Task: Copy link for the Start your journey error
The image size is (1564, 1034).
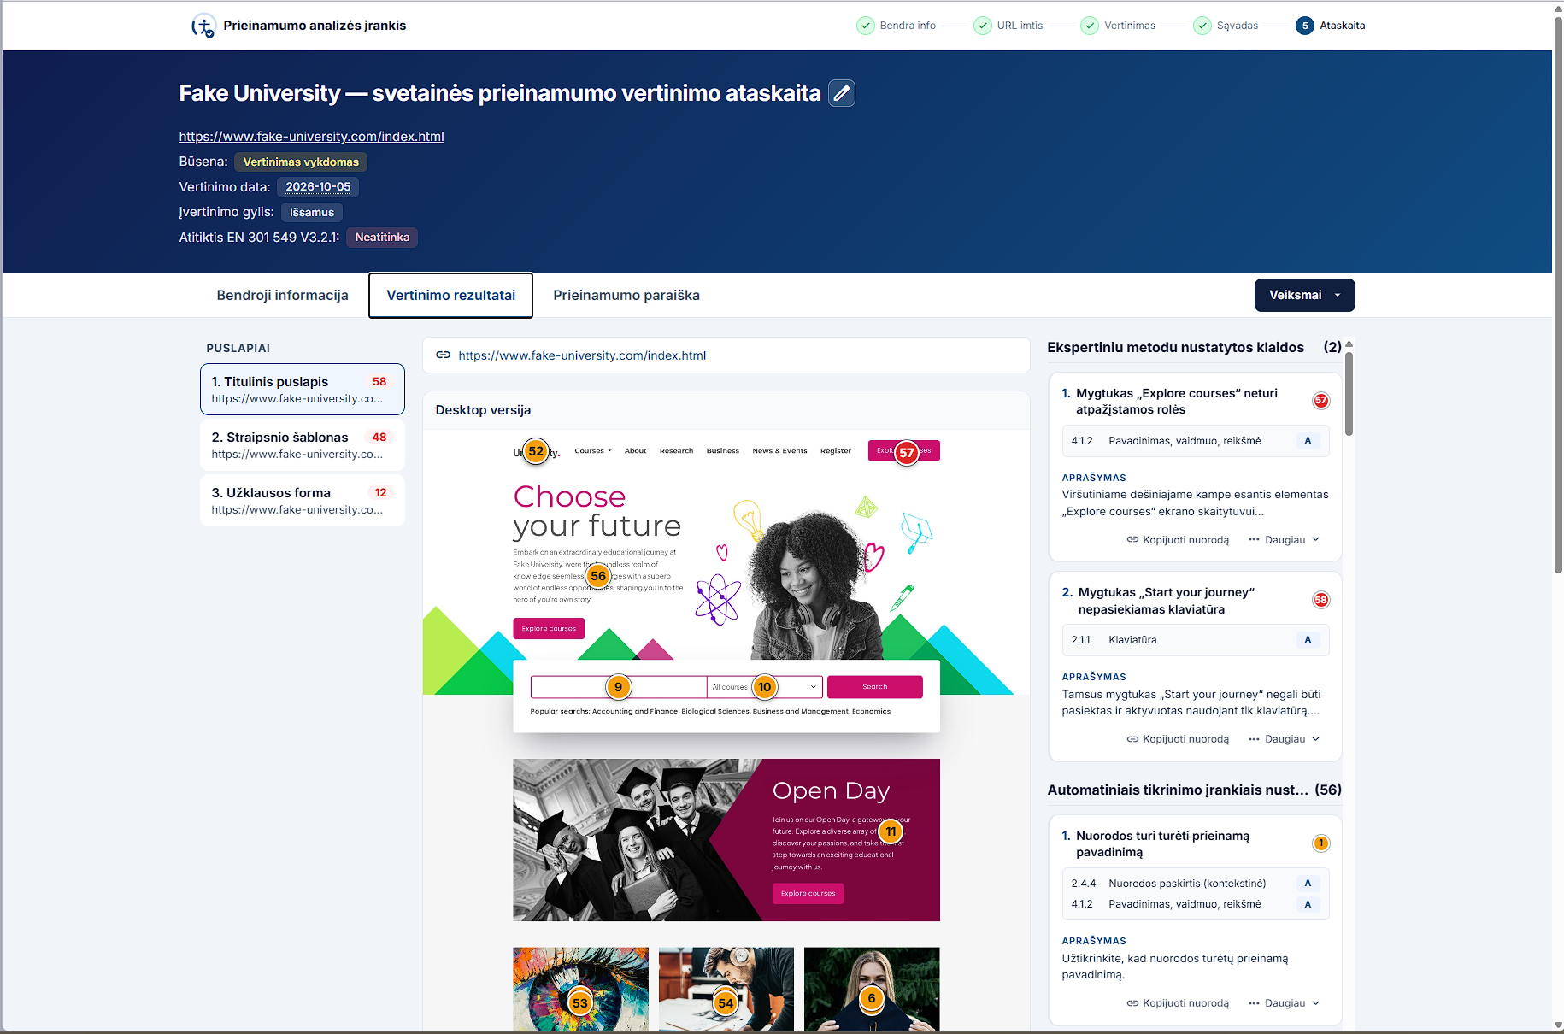Action: coord(1178,738)
